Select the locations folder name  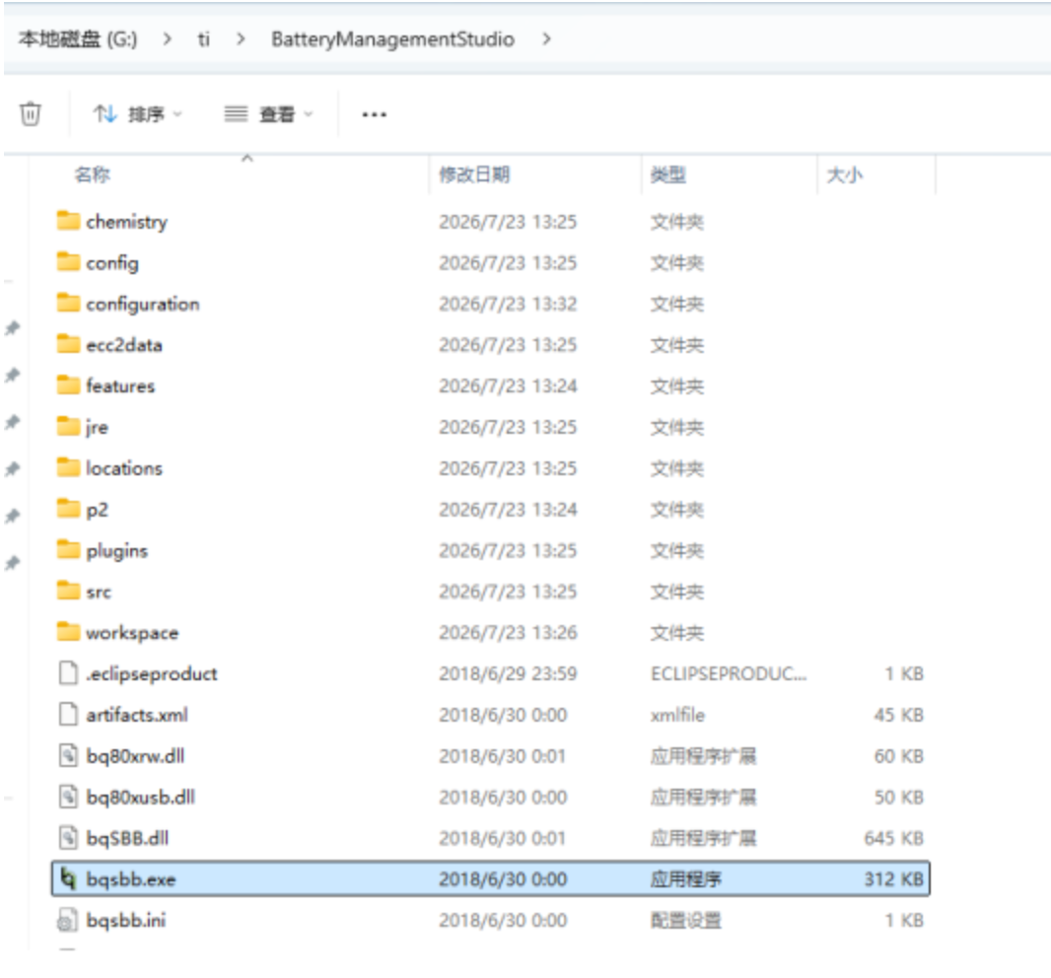[124, 468]
